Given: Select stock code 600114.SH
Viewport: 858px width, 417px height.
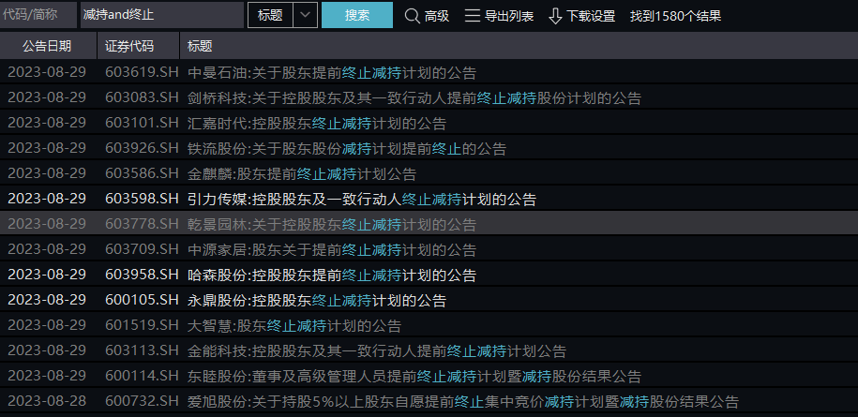Looking at the screenshot, I should point(142,376).
